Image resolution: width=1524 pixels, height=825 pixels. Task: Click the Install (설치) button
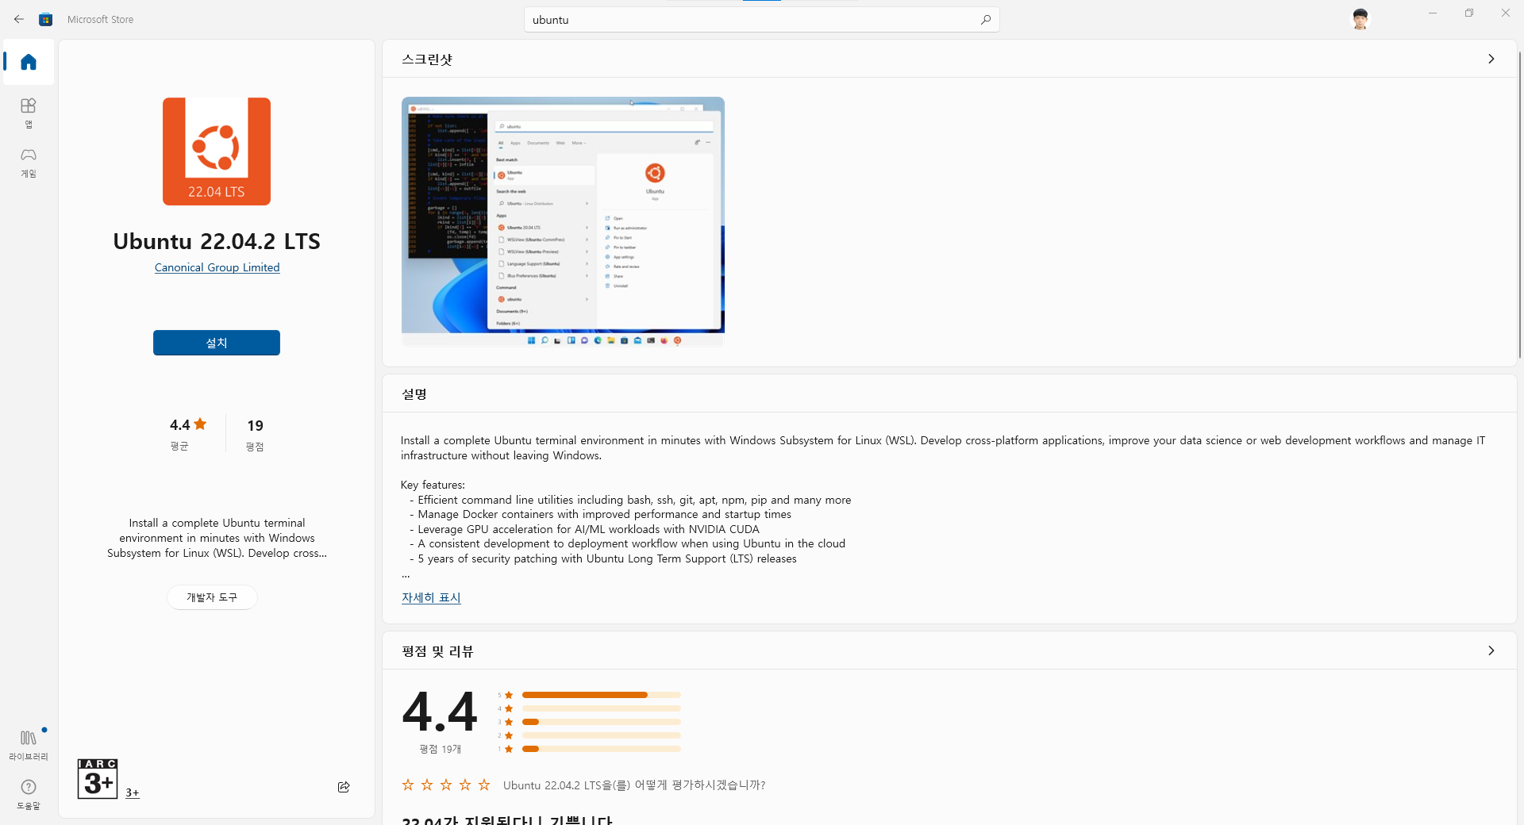point(217,343)
